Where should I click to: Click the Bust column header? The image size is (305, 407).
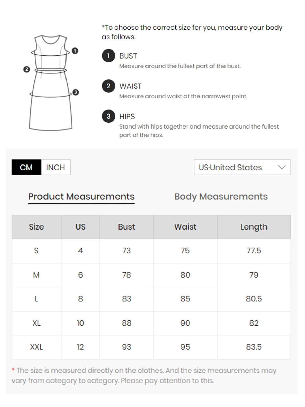(x=127, y=227)
